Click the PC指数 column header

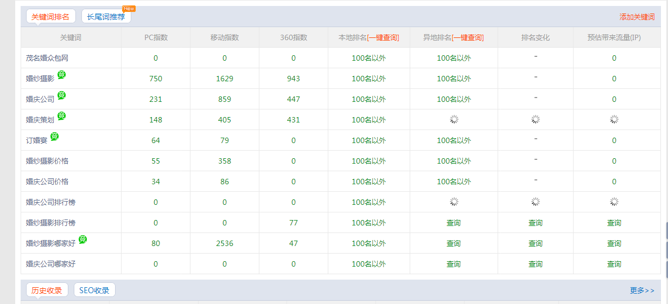coord(156,37)
